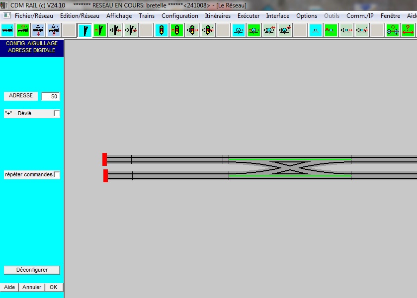417x298 pixels.
Task: Open the Interface menu
Action: (x=278, y=16)
